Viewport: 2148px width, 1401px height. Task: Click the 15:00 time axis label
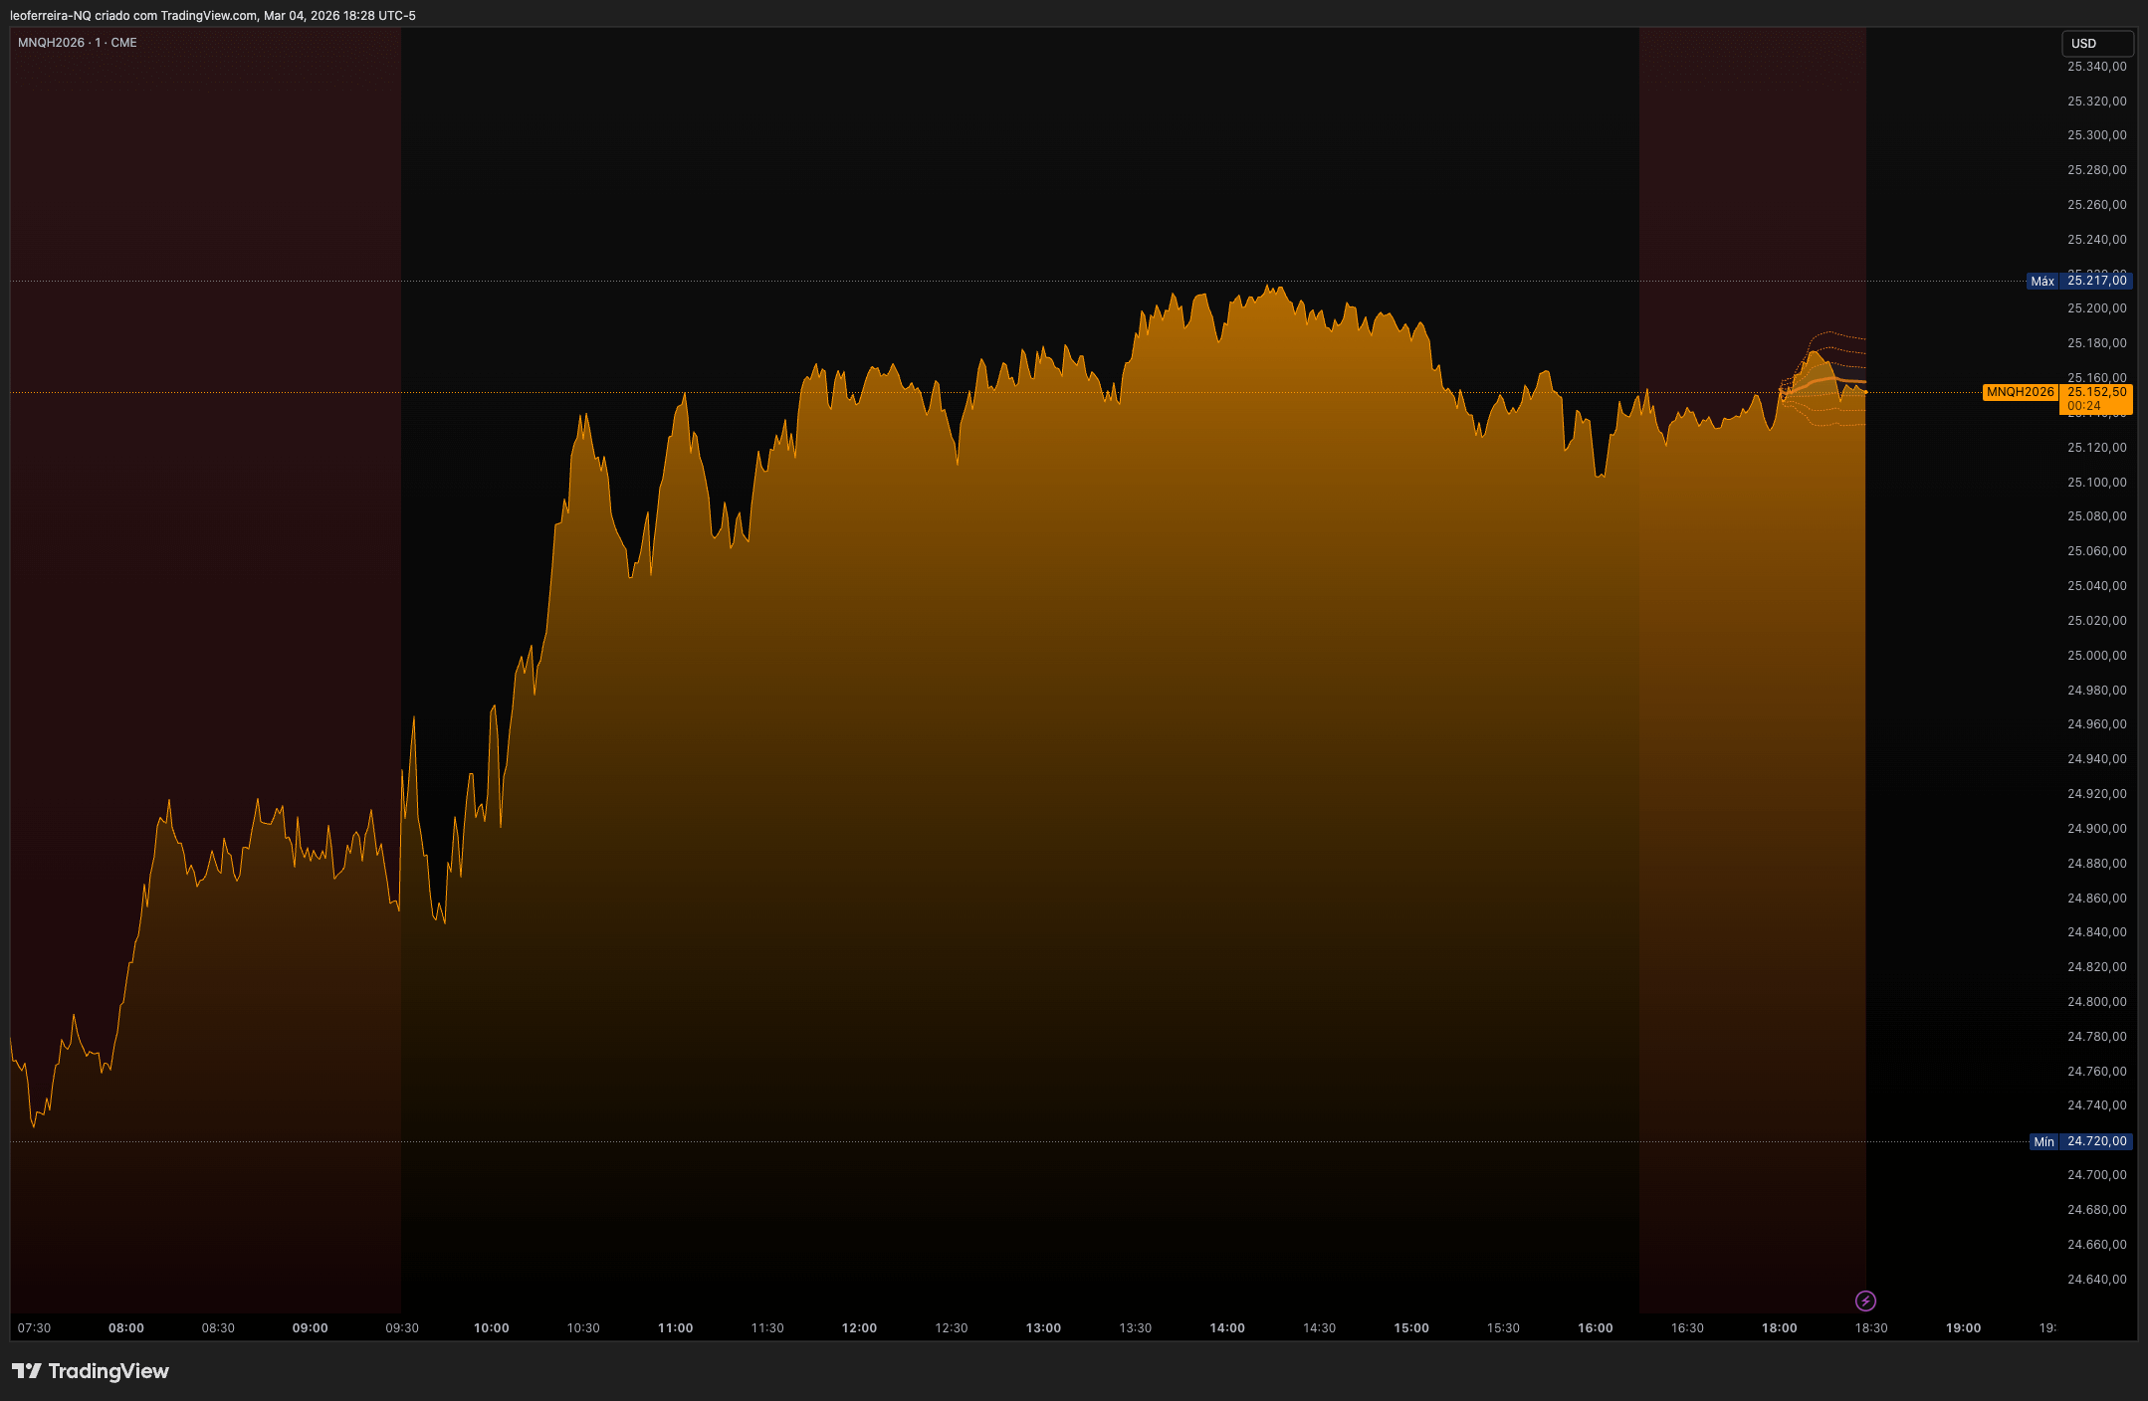click(1411, 1328)
